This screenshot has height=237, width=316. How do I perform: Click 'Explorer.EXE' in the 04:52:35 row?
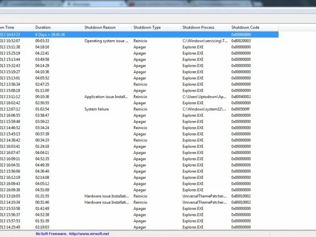(193, 159)
